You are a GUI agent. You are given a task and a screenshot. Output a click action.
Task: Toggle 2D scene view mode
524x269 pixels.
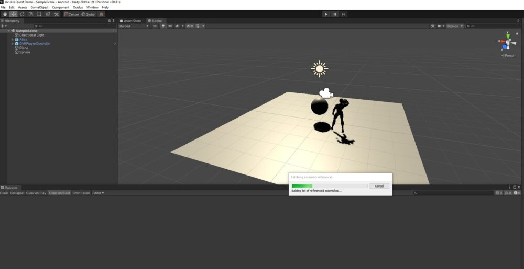155,26
